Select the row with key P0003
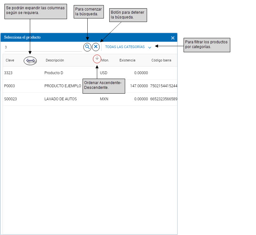The image size is (256, 235). tap(10, 86)
